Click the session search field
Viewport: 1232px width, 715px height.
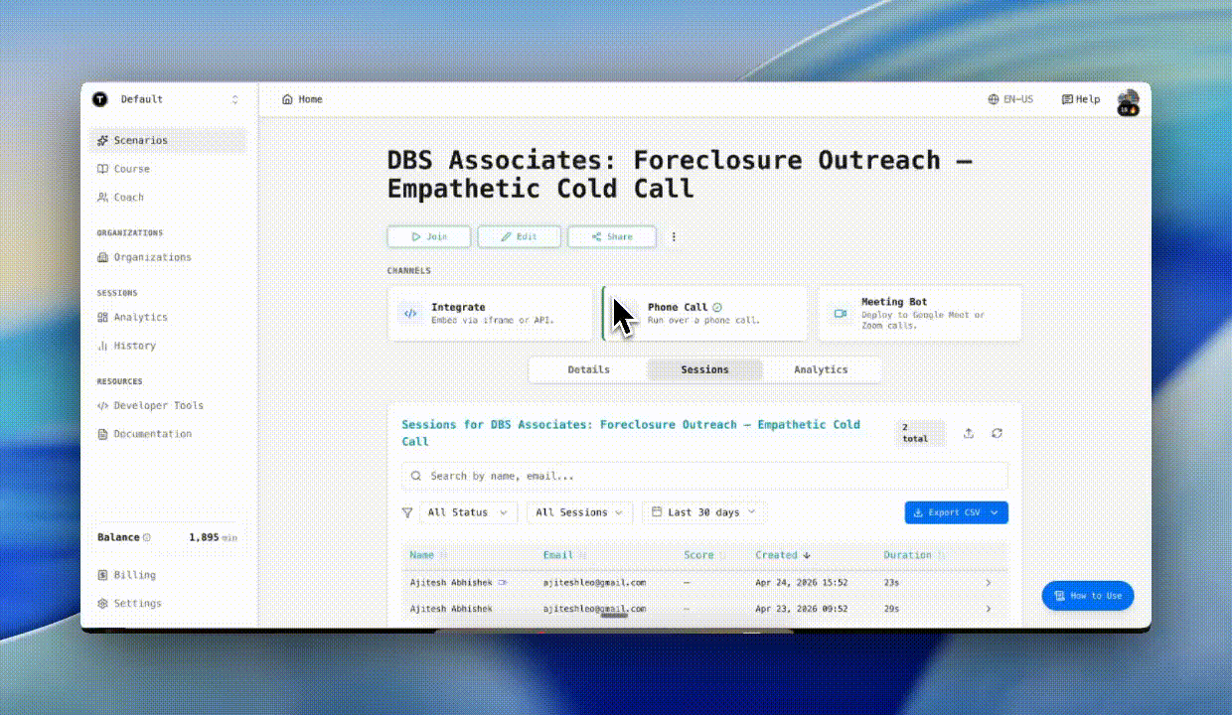tap(704, 476)
